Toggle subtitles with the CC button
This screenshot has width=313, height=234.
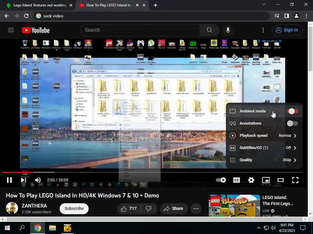pos(237,180)
